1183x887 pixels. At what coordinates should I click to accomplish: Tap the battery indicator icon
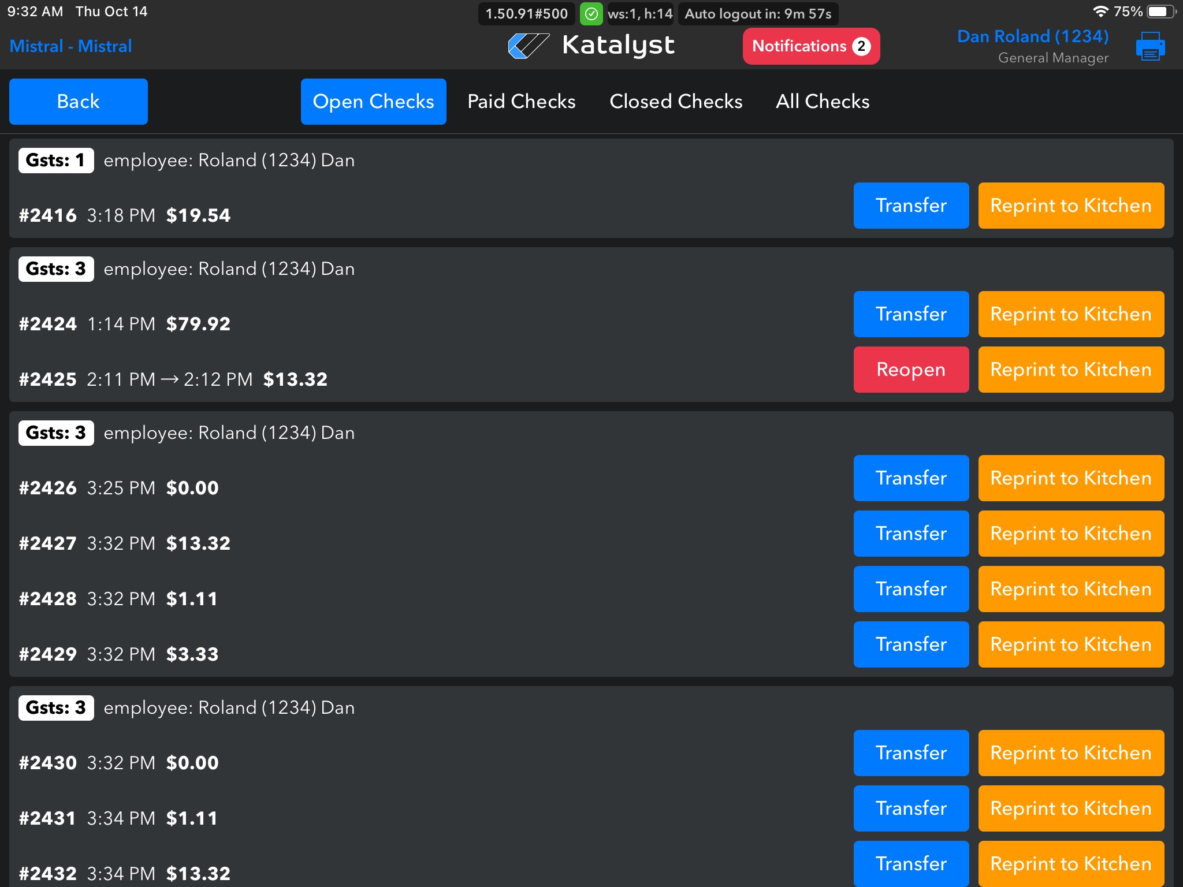1160,12
